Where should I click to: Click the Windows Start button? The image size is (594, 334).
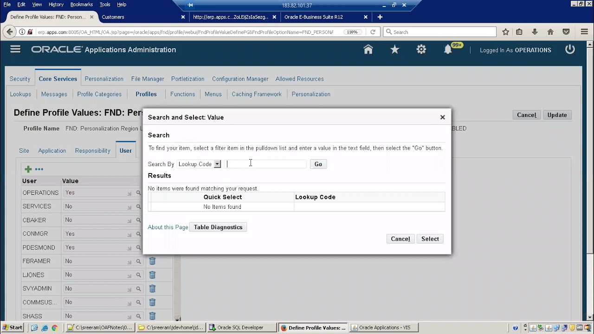pyautogui.click(x=13, y=328)
